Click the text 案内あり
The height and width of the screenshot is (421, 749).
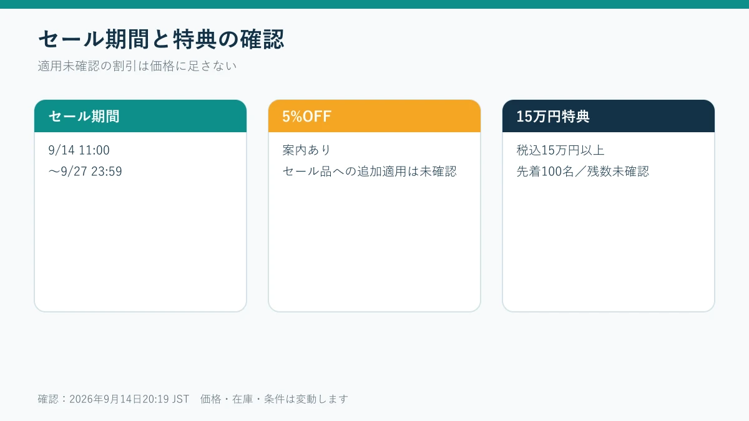tap(306, 150)
